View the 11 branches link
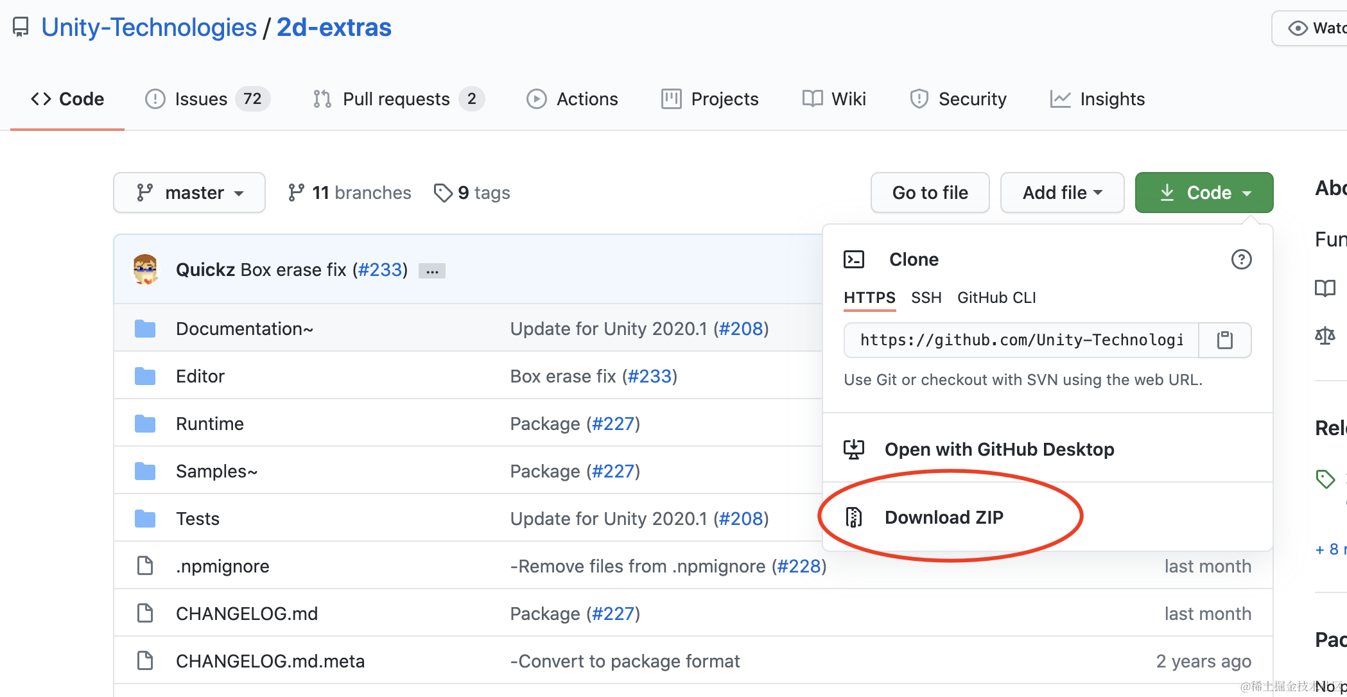 [349, 193]
